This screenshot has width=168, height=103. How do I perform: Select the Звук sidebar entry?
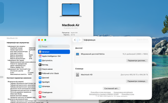click(x=54, y=97)
